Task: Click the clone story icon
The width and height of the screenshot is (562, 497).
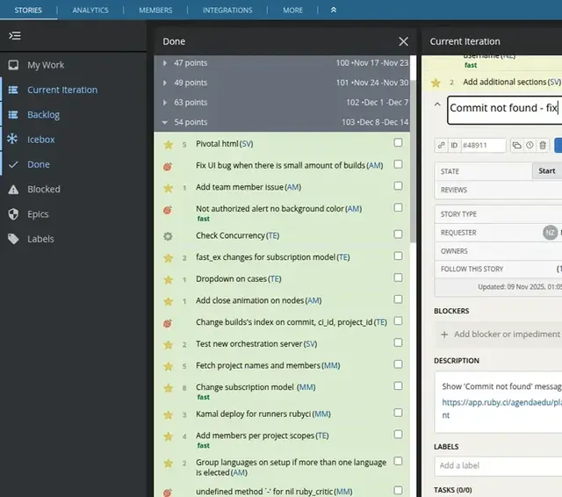Action: coord(516,145)
